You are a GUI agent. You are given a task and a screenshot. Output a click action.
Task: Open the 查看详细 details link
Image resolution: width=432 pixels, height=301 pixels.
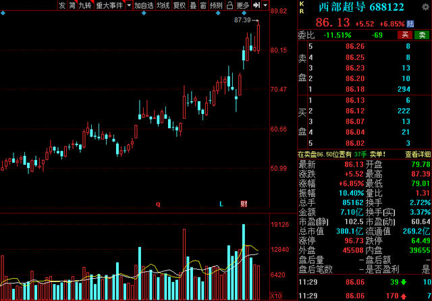[x=418, y=155]
